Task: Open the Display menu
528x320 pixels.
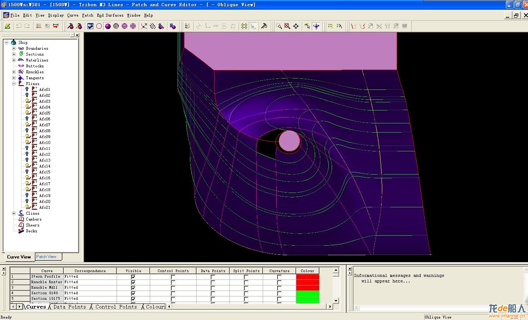Action: [56, 15]
